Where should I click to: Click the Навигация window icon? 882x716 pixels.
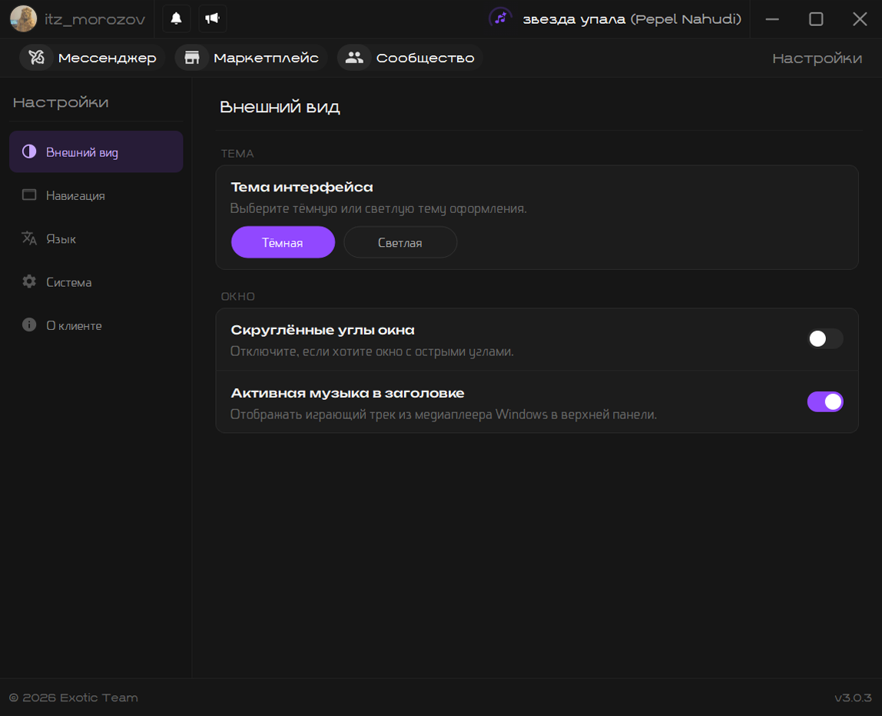[29, 195]
